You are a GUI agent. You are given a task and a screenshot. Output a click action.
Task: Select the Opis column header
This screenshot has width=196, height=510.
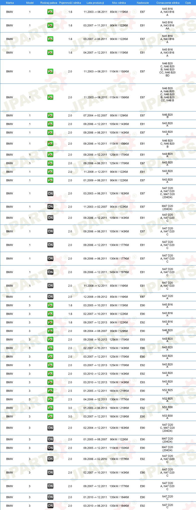188,3
